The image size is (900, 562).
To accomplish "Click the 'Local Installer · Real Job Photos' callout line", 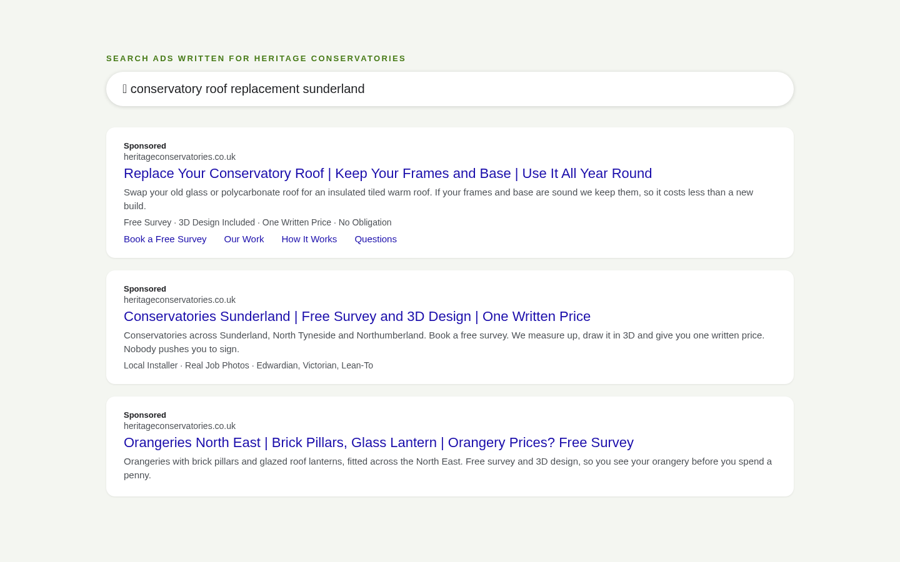I will click(248, 365).
